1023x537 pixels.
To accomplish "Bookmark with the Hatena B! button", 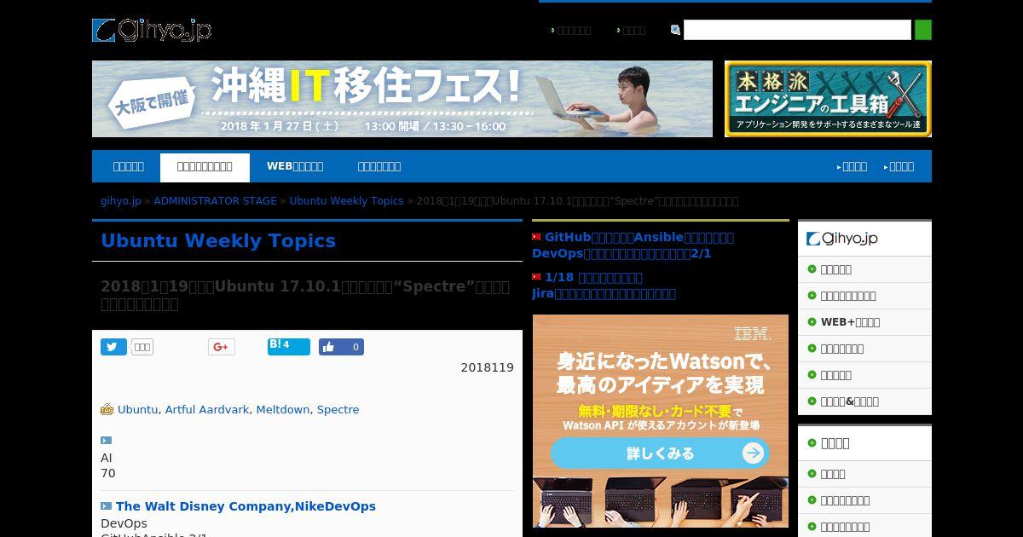I will pyautogui.click(x=289, y=346).
